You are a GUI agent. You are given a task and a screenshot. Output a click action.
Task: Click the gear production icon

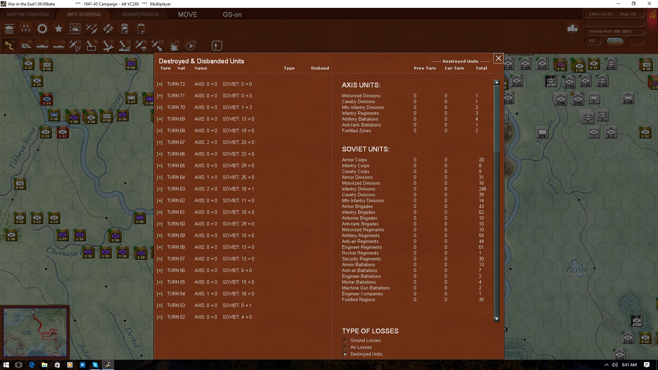point(42,29)
